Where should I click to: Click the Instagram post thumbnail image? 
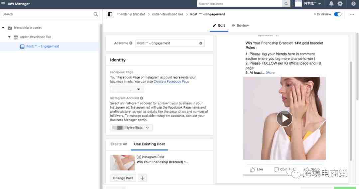(x=122, y=163)
